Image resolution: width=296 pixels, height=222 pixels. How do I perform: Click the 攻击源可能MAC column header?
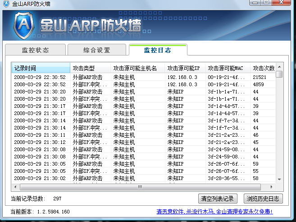[x=228, y=68]
